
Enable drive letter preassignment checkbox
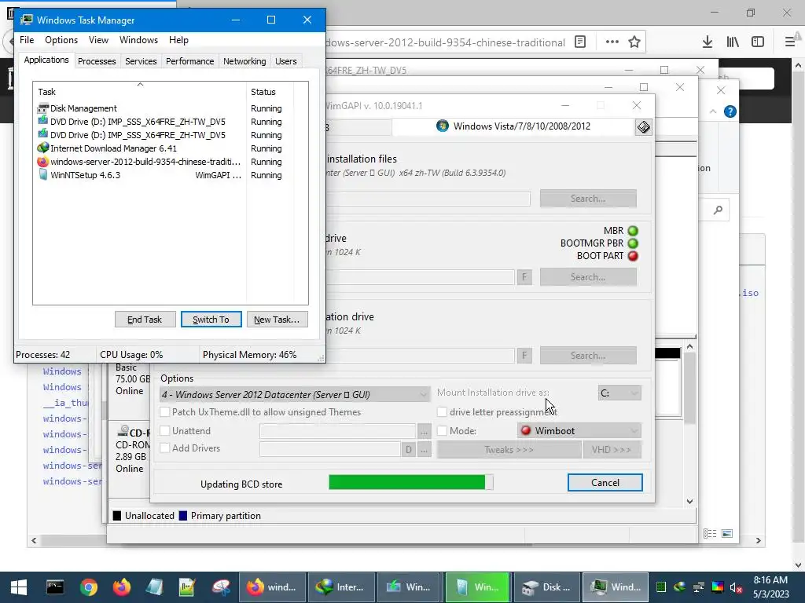[x=442, y=411]
